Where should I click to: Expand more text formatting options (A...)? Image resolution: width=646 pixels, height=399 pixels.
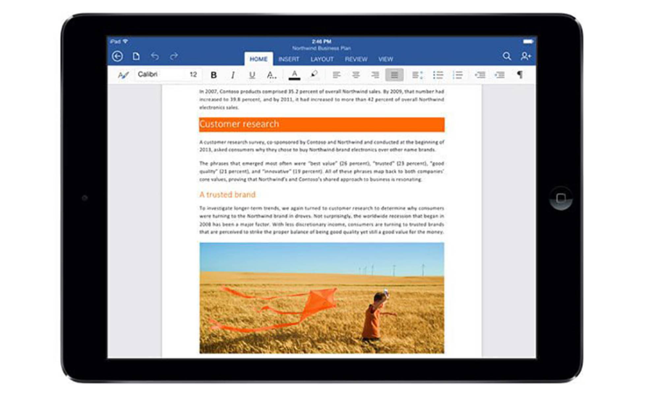click(272, 75)
